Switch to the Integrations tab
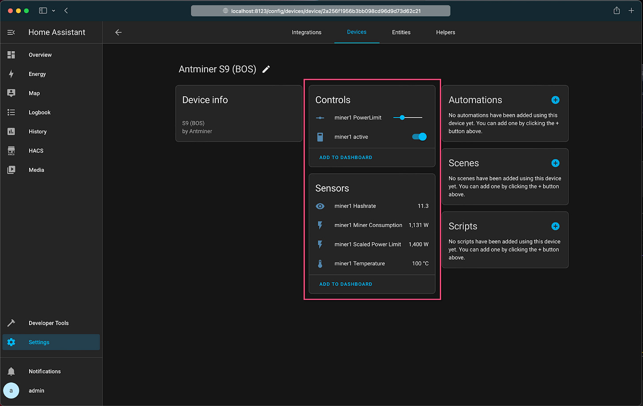The width and height of the screenshot is (643, 406). coord(306,32)
